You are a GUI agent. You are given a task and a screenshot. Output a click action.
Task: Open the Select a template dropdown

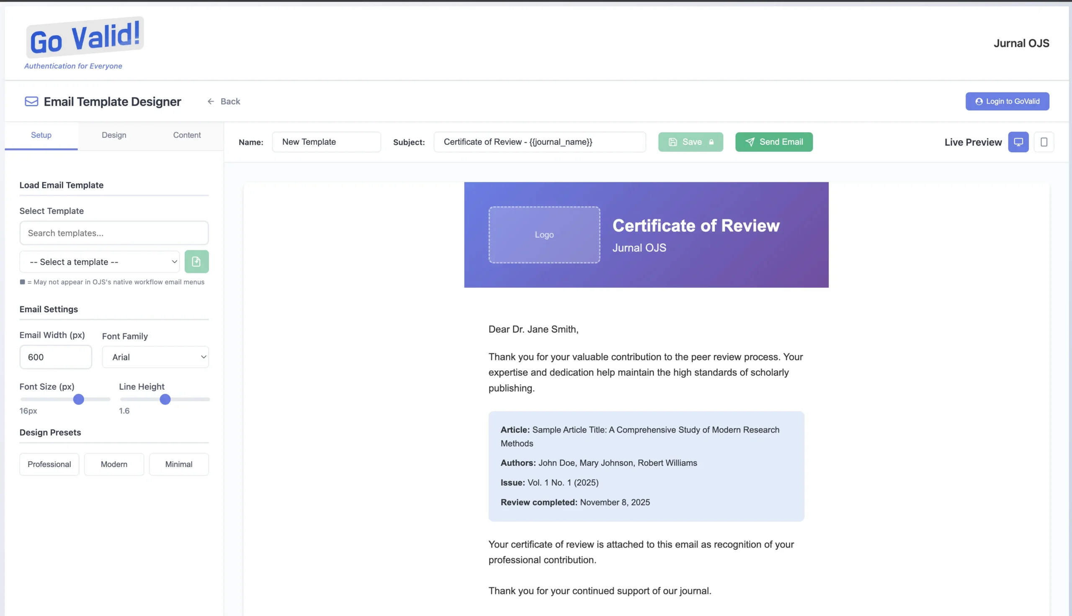tap(100, 262)
